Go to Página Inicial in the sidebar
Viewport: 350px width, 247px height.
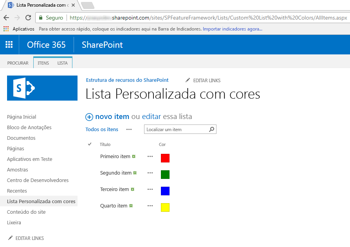(x=22, y=117)
